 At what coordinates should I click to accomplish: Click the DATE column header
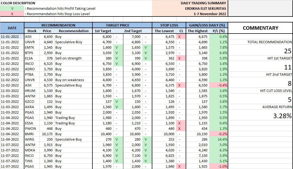coord(12,28)
